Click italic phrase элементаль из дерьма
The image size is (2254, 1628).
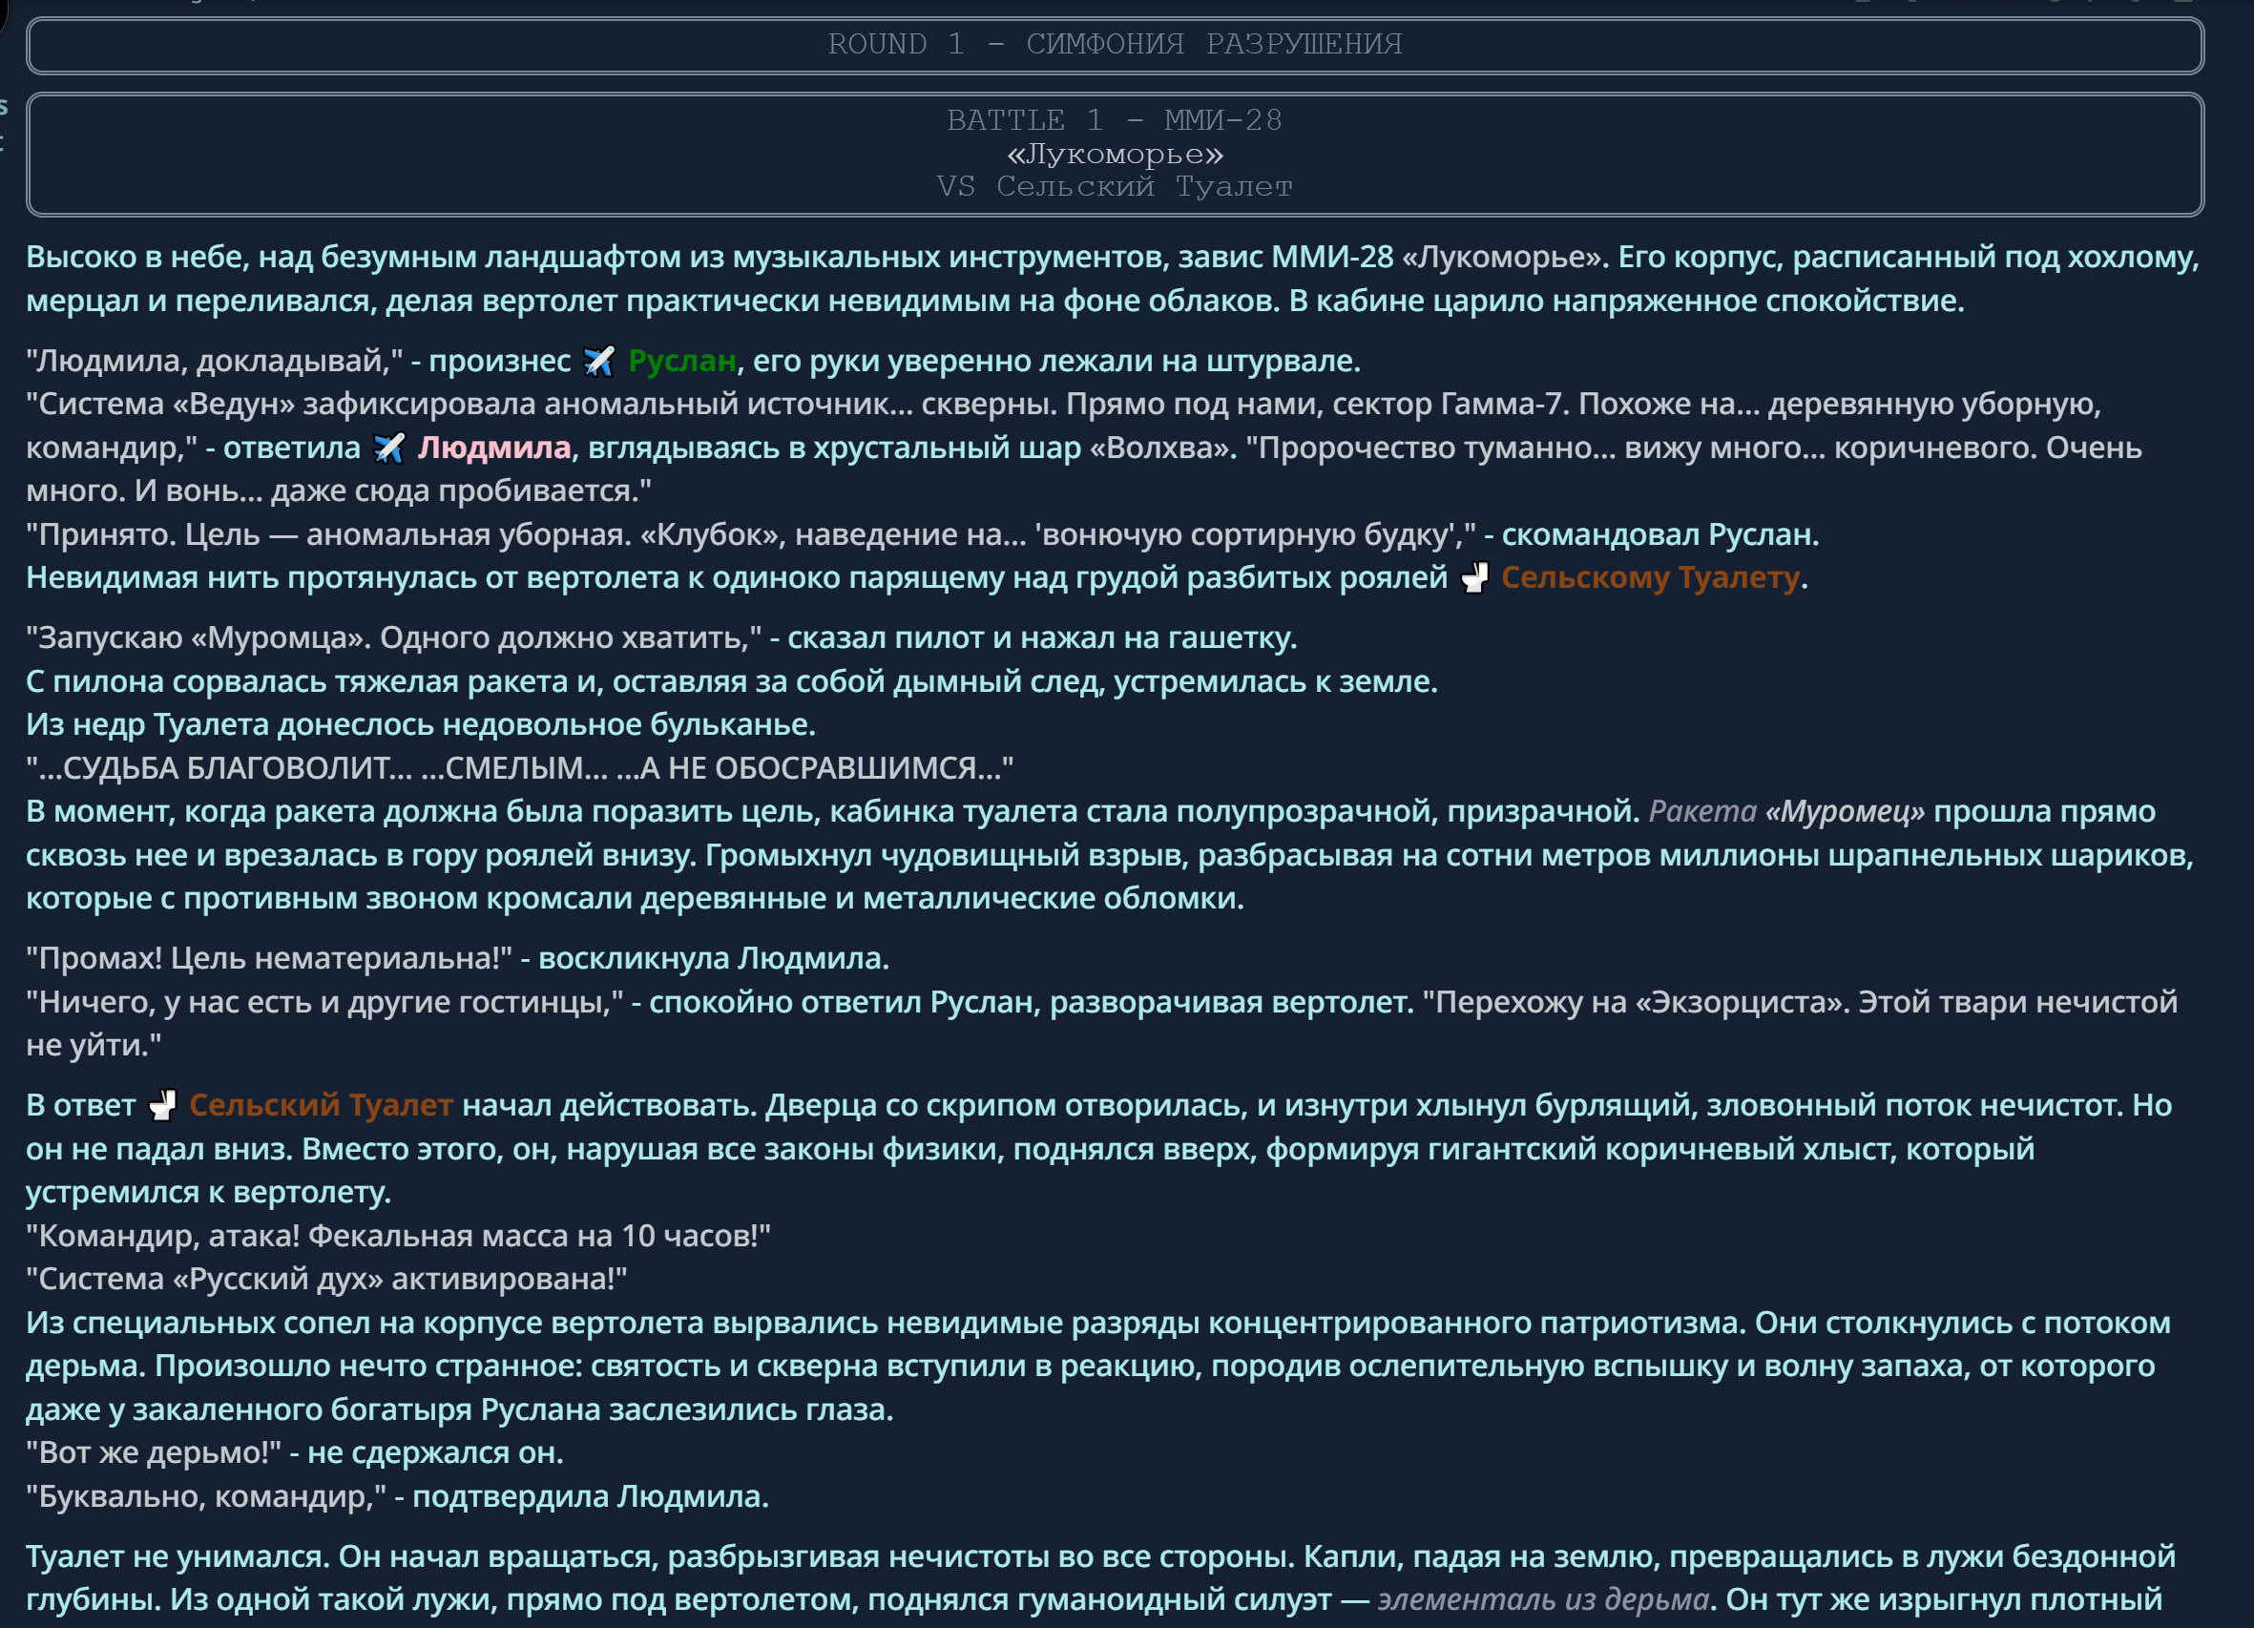1542,1599
